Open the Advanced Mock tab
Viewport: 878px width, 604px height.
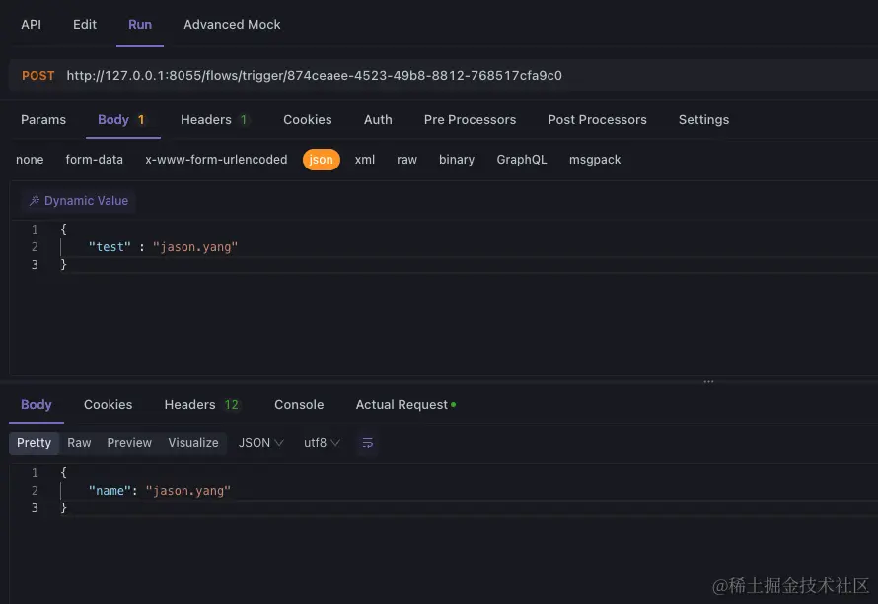click(232, 24)
